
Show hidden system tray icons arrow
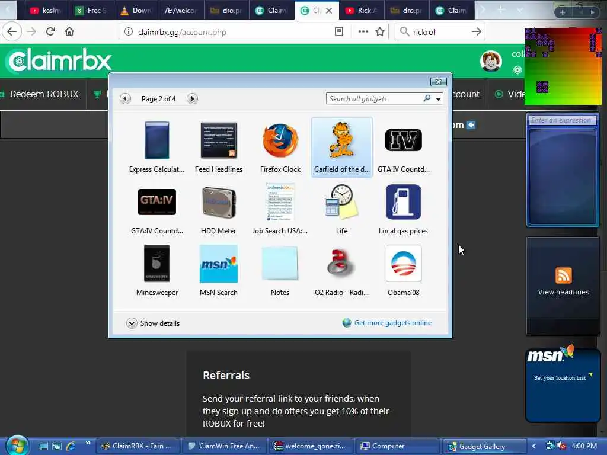pyautogui.click(x=534, y=446)
